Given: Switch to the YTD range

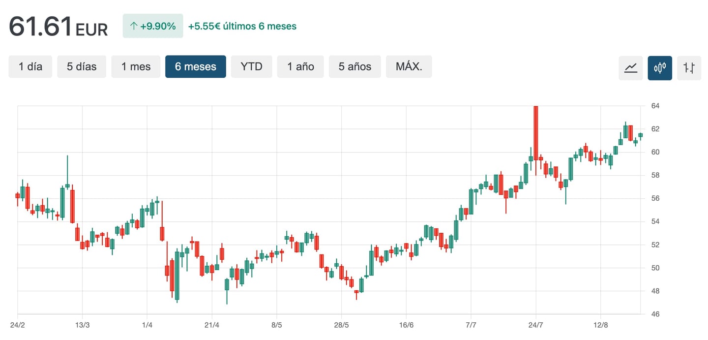Looking at the screenshot, I should [251, 66].
